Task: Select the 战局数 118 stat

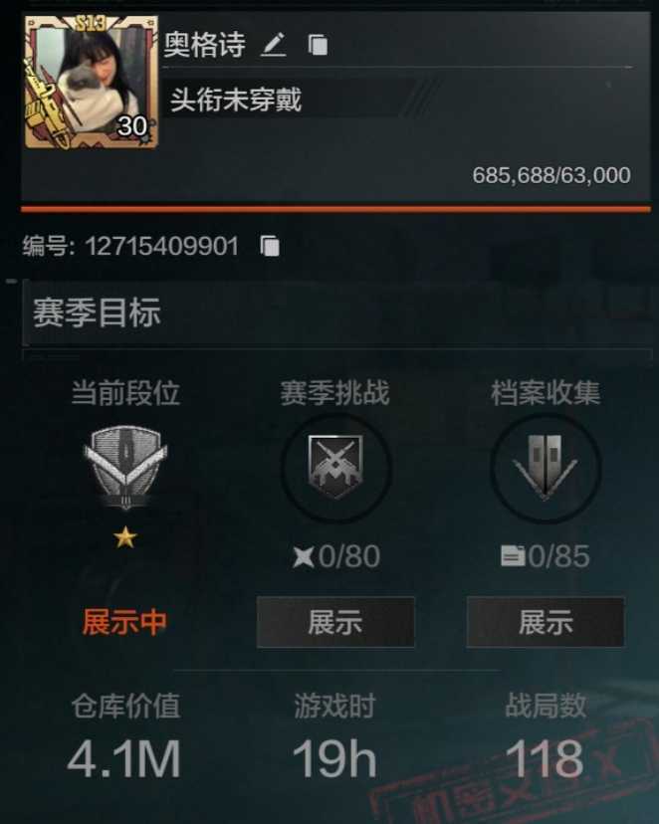Action: [x=545, y=735]
